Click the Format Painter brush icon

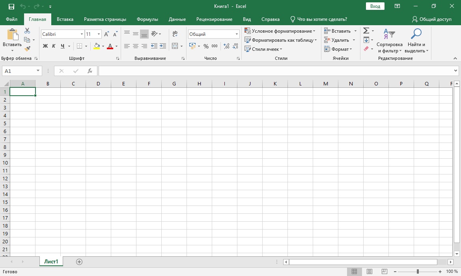27,49
